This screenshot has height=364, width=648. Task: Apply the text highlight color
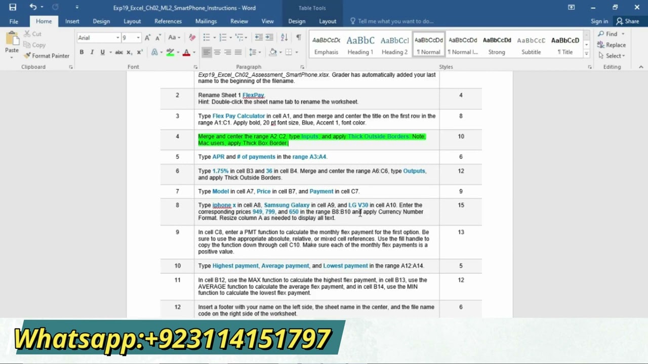pyautogui.click(x=170, y=52)
